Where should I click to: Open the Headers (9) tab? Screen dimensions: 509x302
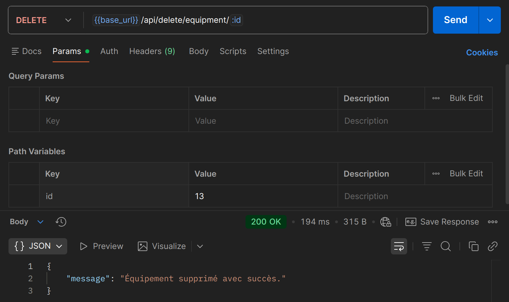(152, 51)
